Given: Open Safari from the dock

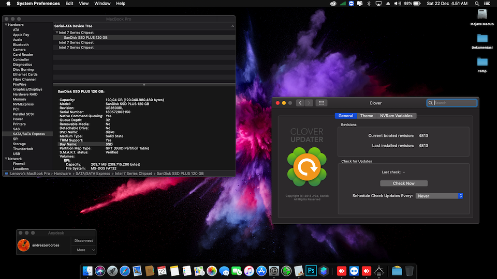Looking at the screenshot, I should (125, 271).
